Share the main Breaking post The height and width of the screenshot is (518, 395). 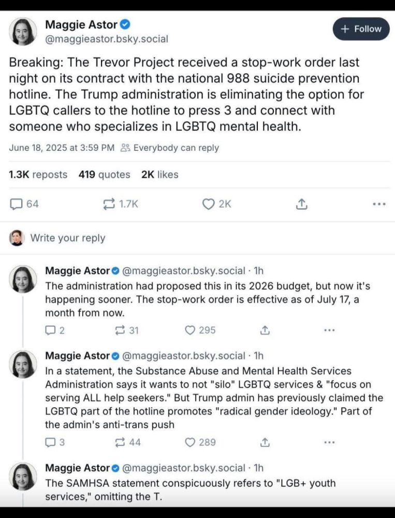[301, 204]
